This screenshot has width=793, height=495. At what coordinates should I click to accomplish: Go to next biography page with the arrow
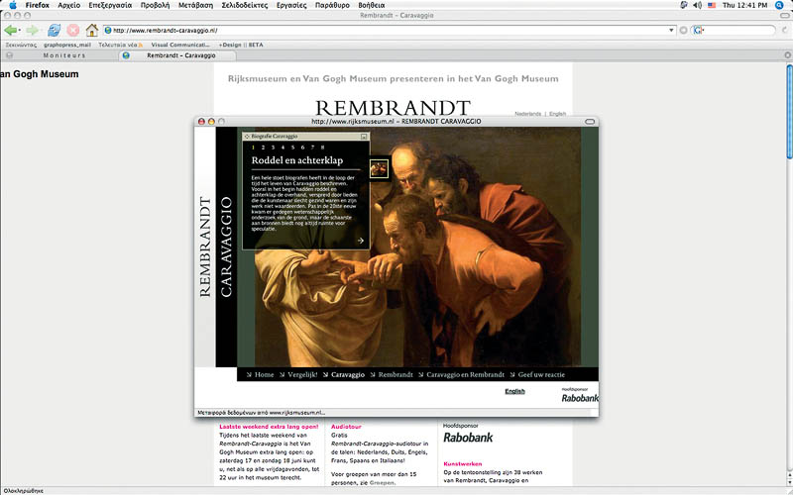click(x=361, y=241)
